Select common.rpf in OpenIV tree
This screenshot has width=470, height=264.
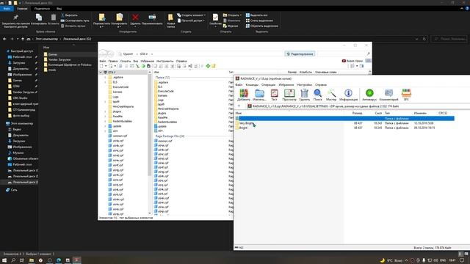[x=120, y=136]
